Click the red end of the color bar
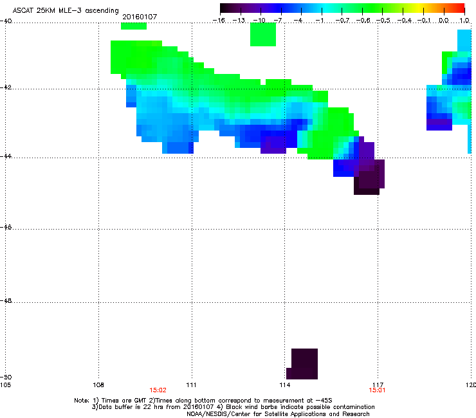The width and height of the screenshot is (476, 418). pyautogui.click(x=461, y=8)
